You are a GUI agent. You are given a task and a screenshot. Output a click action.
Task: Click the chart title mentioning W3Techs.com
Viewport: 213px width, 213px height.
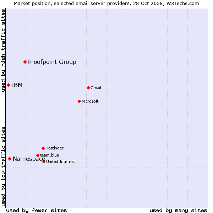[x=106, y=3]
